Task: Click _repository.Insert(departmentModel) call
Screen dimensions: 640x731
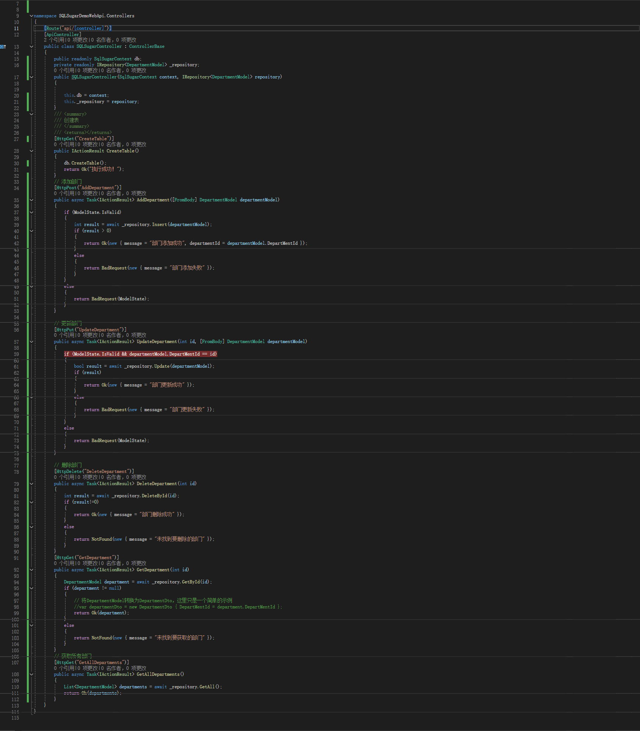Action: [x=166, y=225]
